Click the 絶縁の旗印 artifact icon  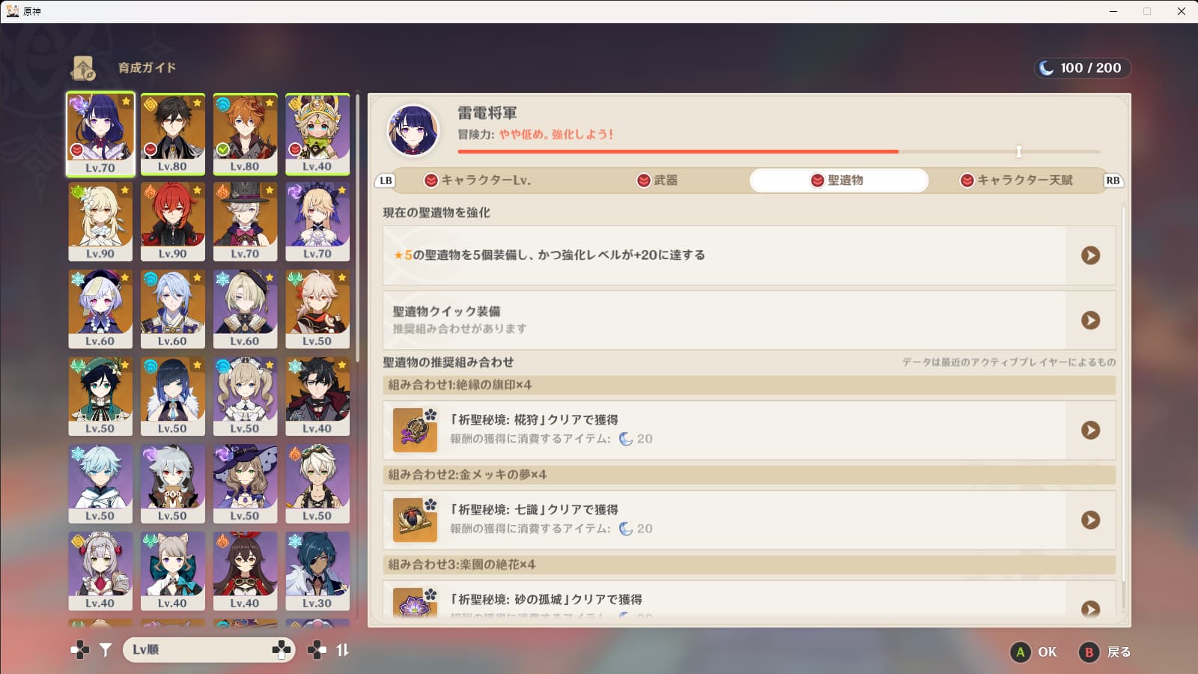coord(415,430)
